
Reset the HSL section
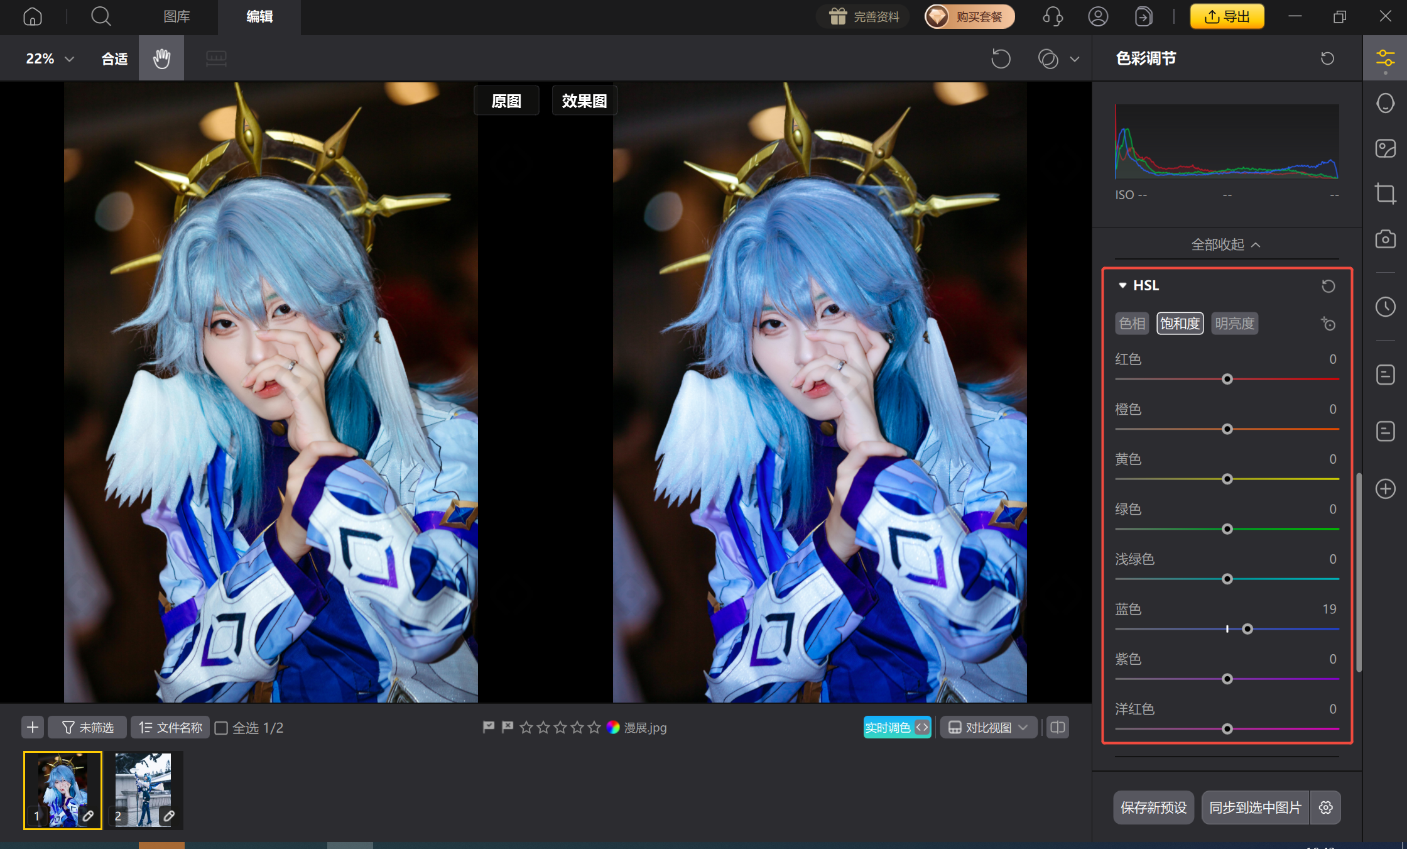pyautogui.click(x=1328, y=286)
